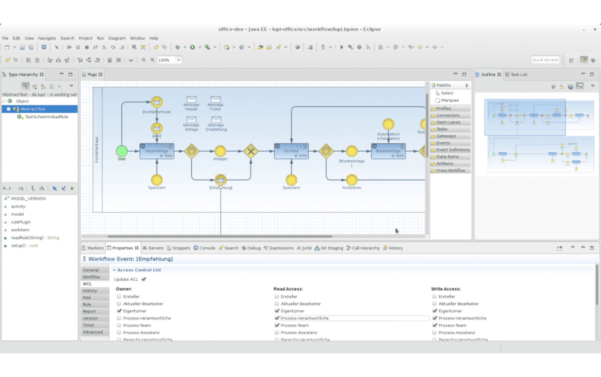Click the Java EE perspective icon
Image resolution: width=601 pixels, height=377 pixels.
584,60
